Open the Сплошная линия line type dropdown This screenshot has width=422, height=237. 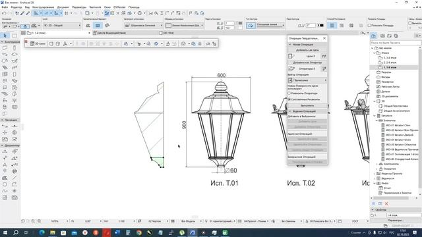click(x=270, y=25)
